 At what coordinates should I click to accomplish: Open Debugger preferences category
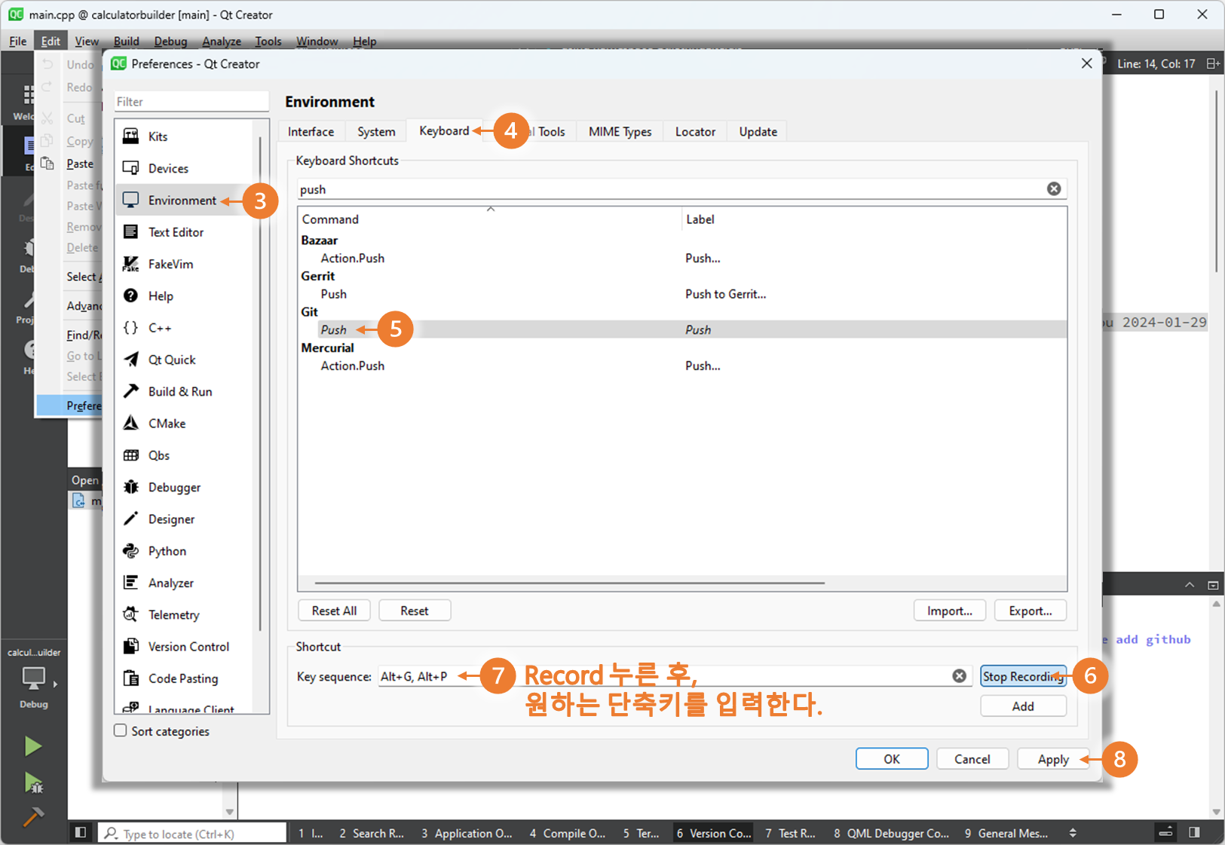click(186, 488)
